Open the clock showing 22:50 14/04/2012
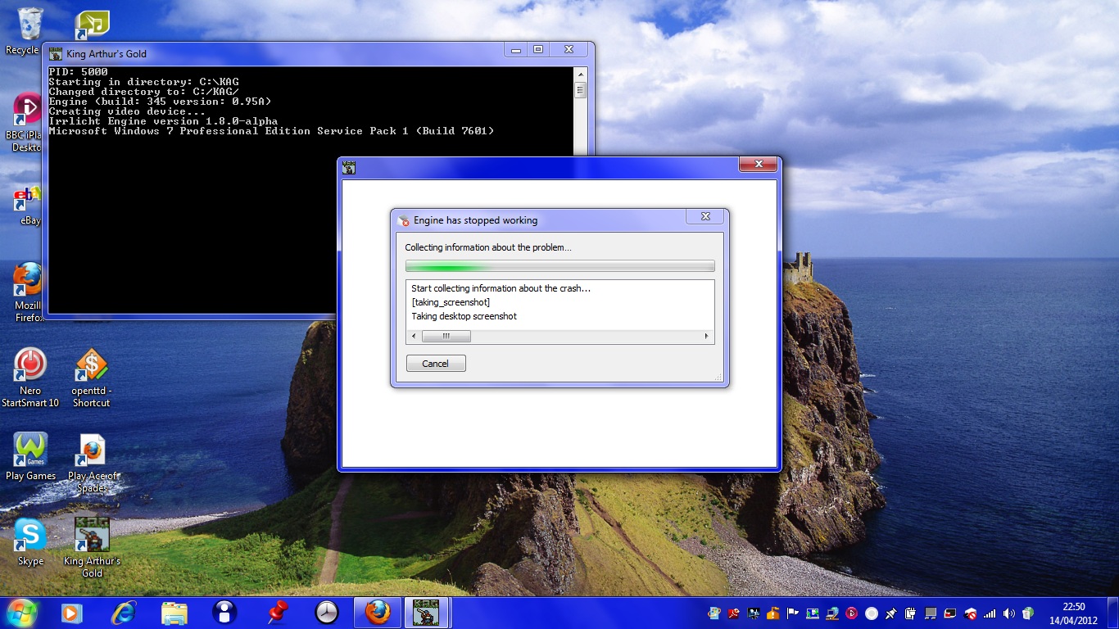 1073,613
